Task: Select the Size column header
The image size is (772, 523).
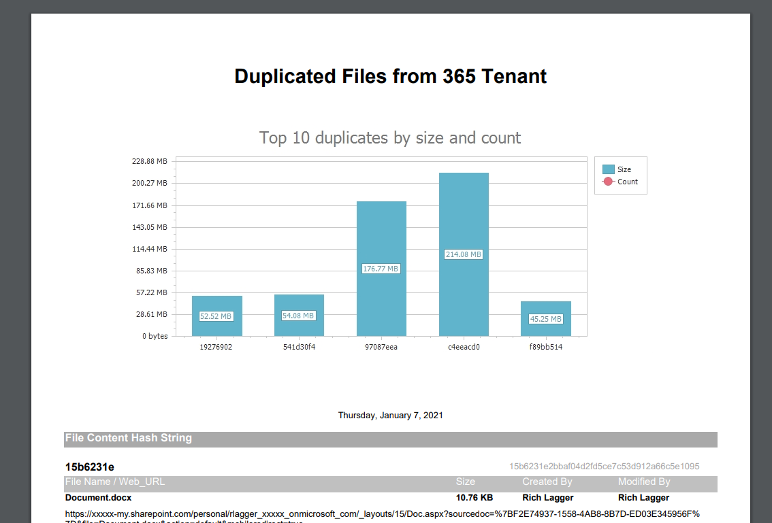Action: coord(466,482)
